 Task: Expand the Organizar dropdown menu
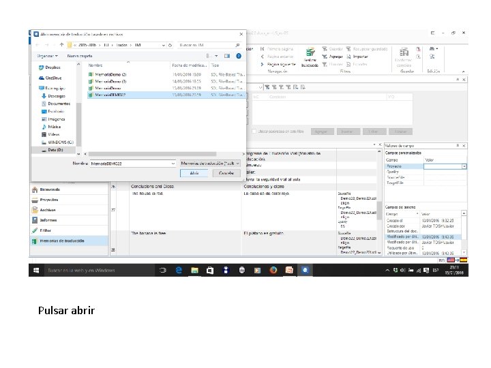coord(47,56)
